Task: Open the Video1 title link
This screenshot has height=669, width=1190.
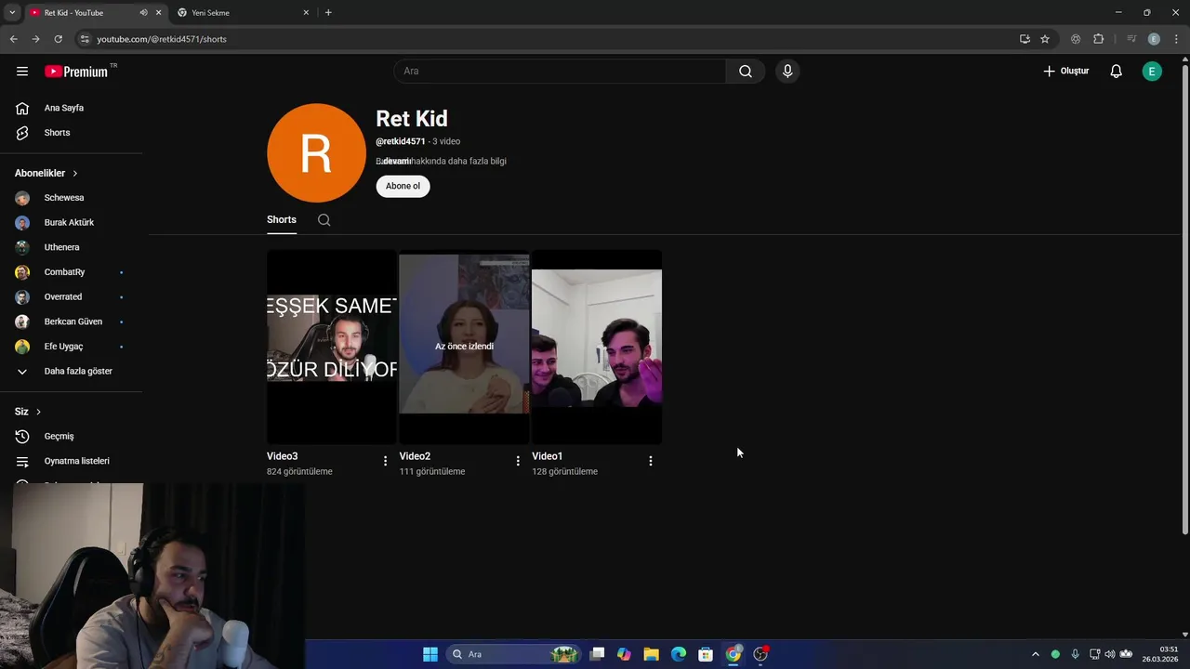Action: (547, 456)
